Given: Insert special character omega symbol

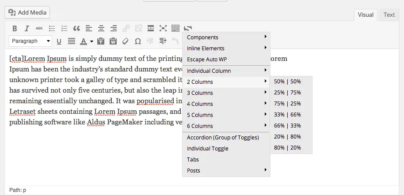Looking at the screenshot, I should [x=138, y=41].
